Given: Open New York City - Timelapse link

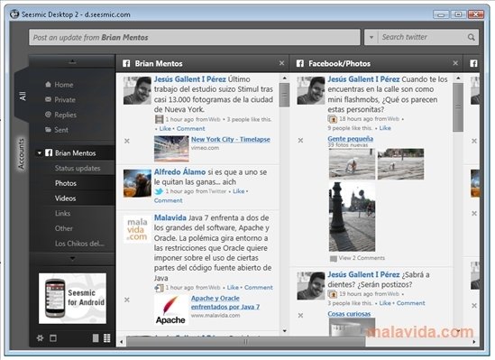Looking at the screenshot, I should [231, 139].
